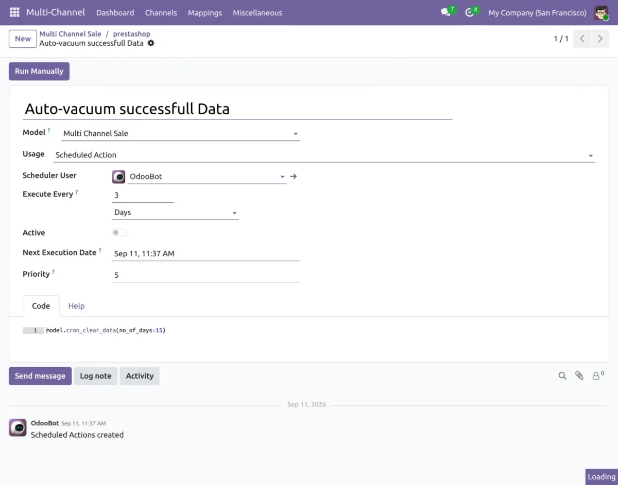Go to Multi Channel Sale breadcrumb

[x=71, y=34]
